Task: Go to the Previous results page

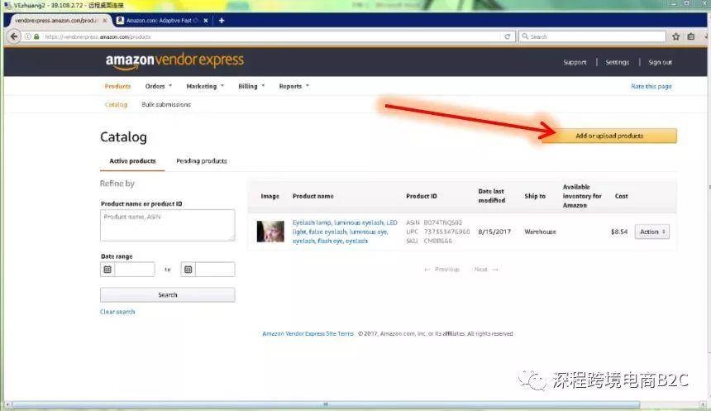Action: coord(441,270)
